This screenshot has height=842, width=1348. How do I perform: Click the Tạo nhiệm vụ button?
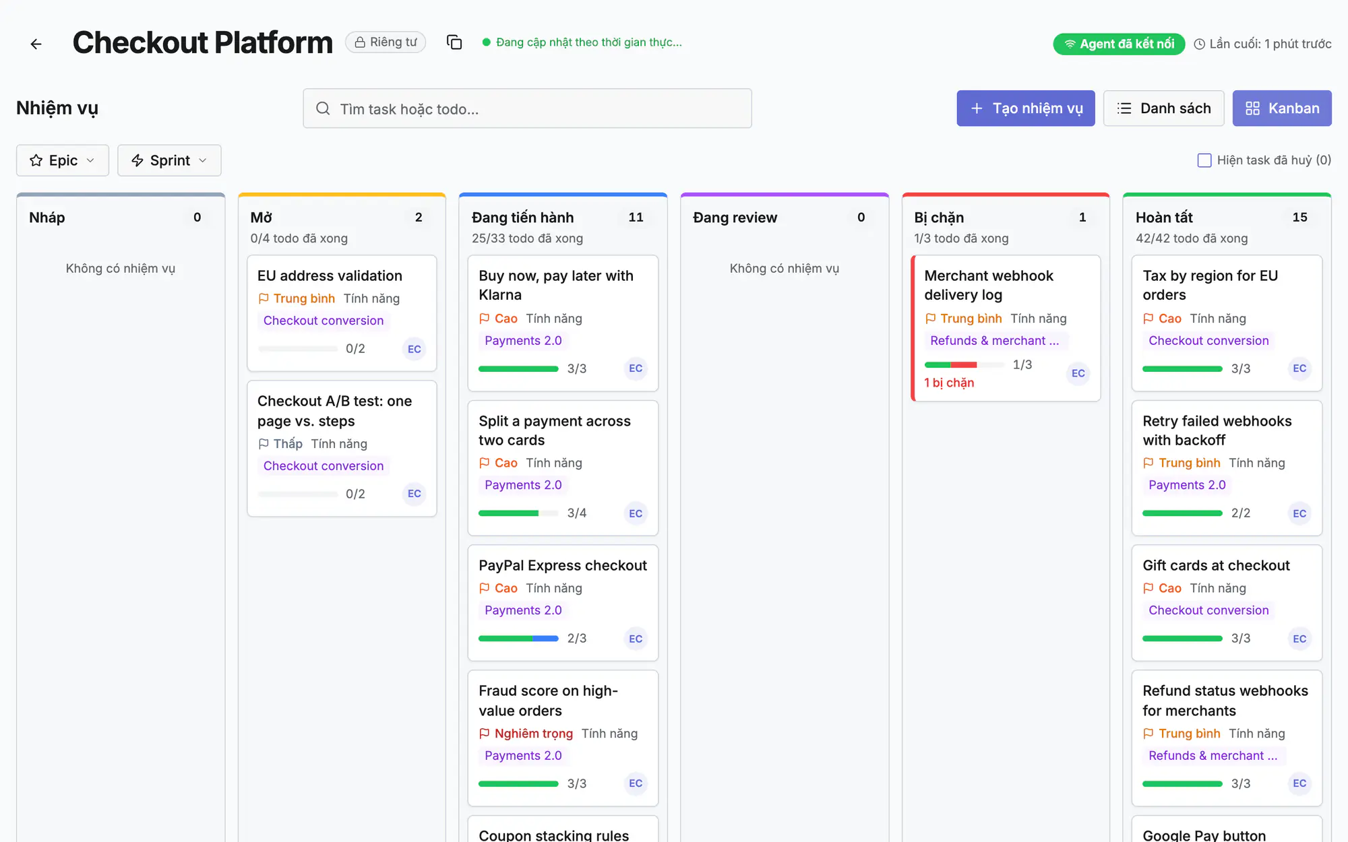pos(1026,108)
